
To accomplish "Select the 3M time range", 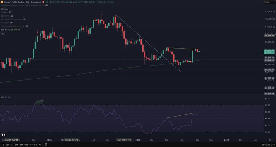I will (16, 145).
